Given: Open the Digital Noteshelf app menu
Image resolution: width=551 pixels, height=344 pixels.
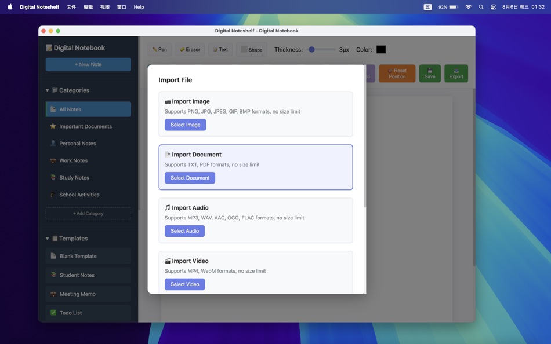Looking at the screenshot, I should coord(39,7).
